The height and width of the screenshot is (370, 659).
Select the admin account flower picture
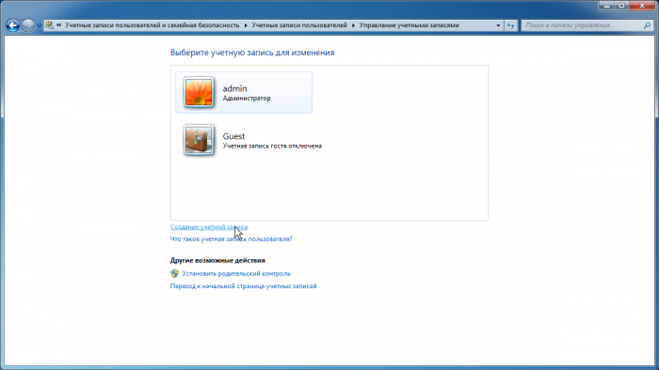pos(199,92)
